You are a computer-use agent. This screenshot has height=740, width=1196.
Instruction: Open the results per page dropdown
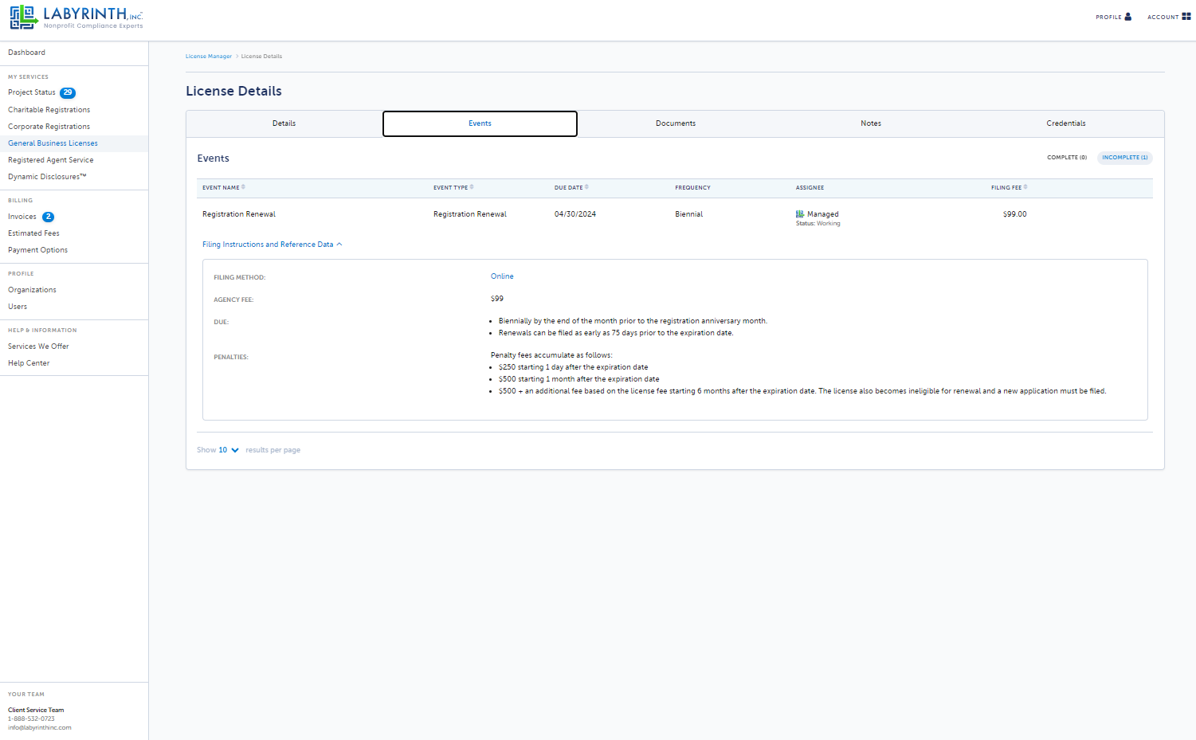[229, 450]
